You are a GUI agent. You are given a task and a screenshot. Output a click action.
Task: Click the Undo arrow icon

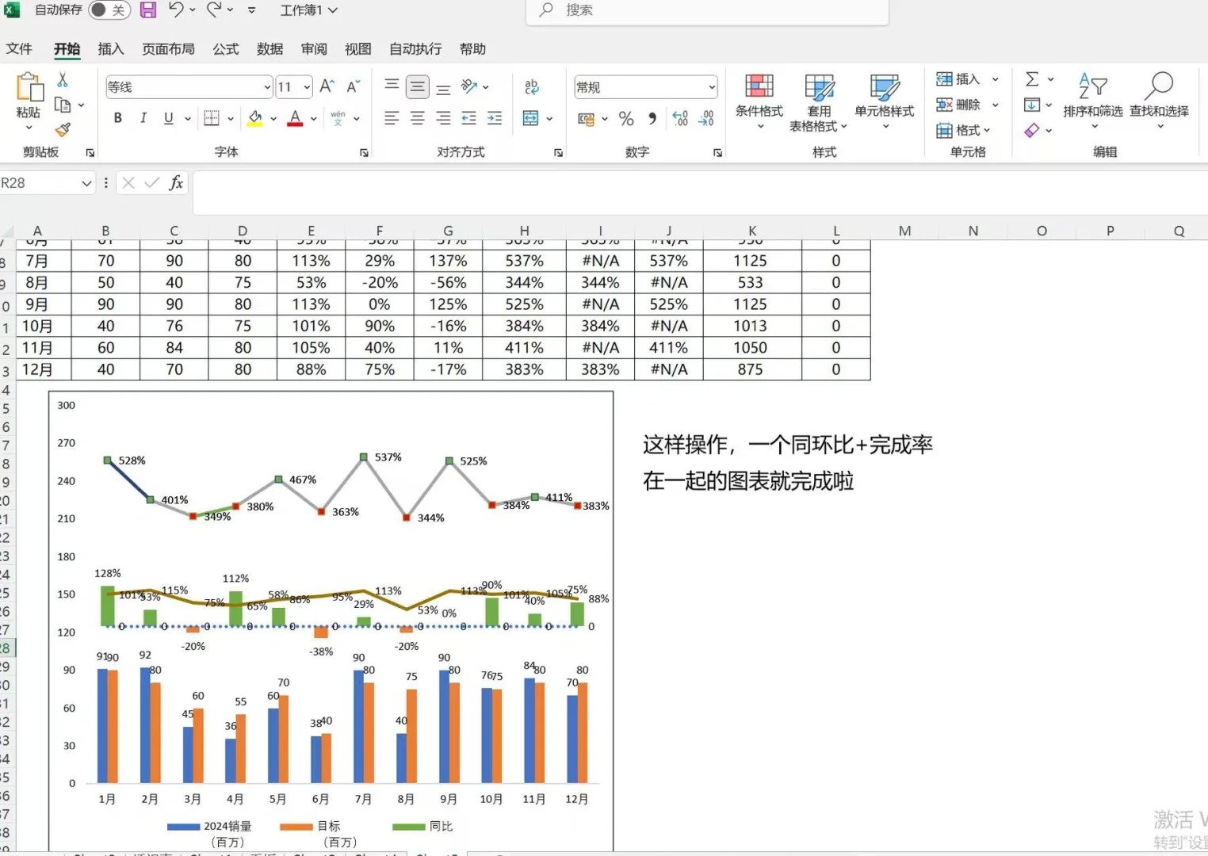(x=176, y=10)
